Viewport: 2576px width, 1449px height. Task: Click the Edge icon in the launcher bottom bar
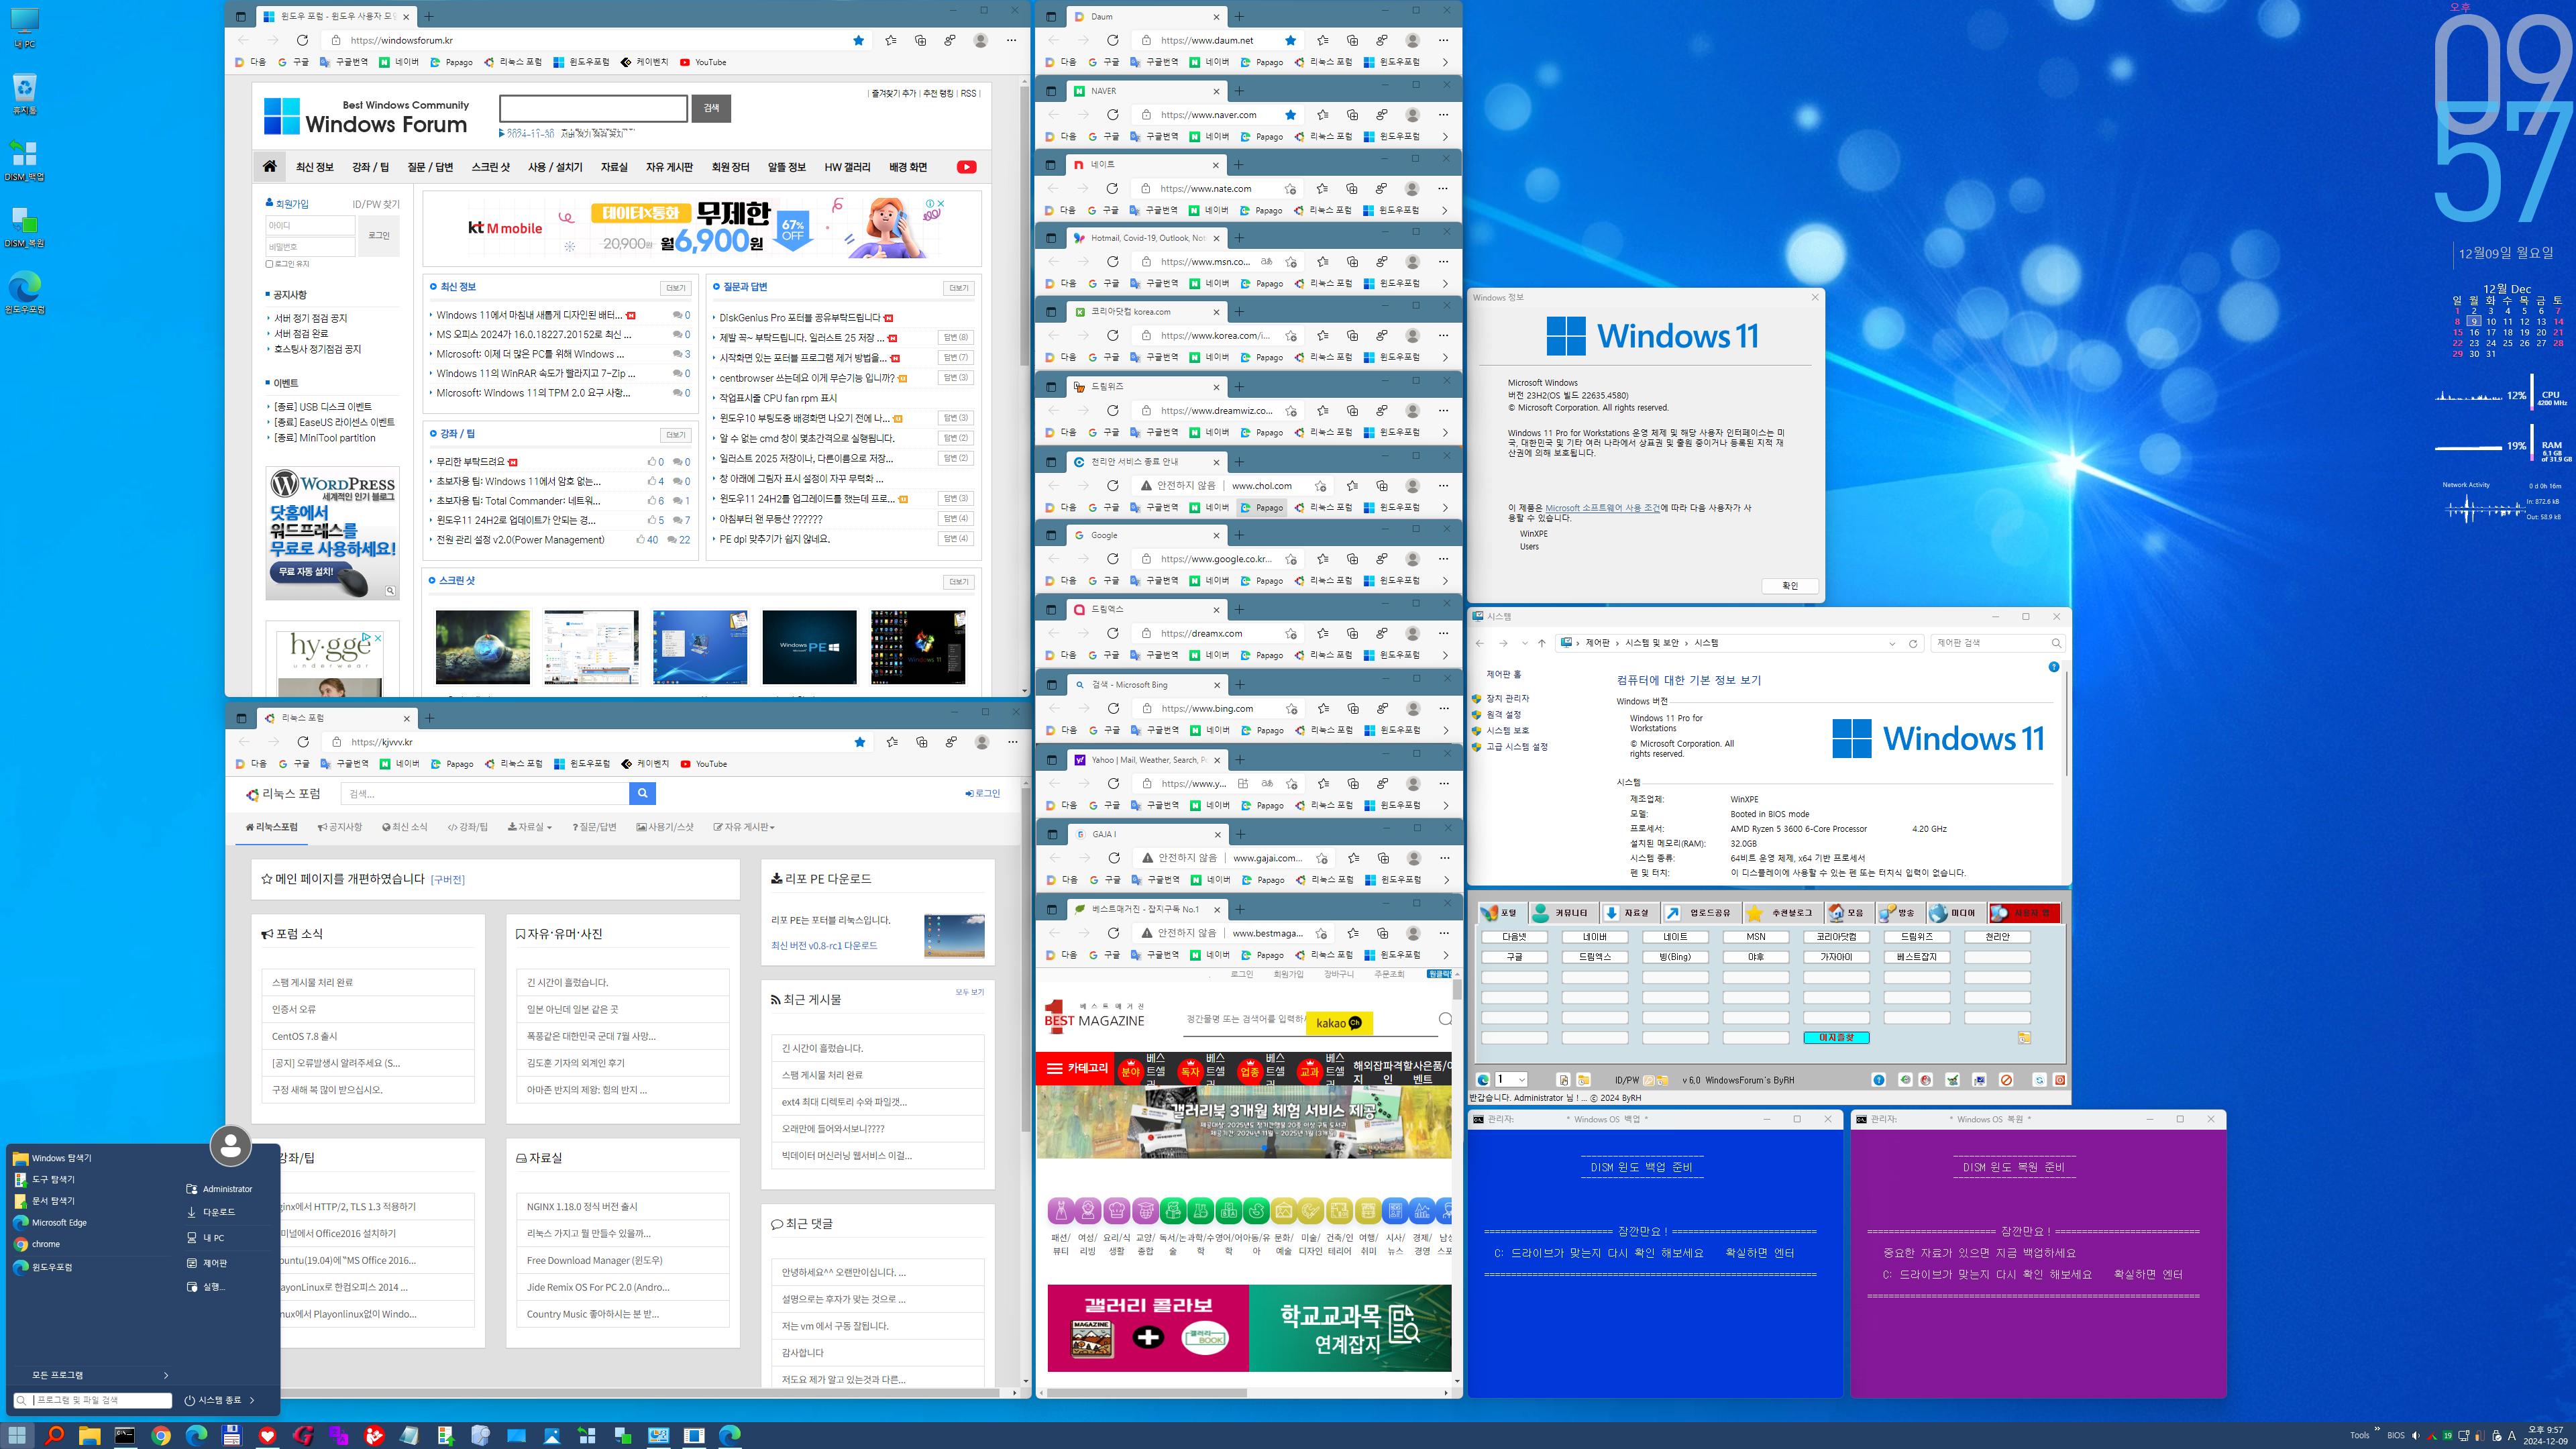[x=1483, y=1080]
